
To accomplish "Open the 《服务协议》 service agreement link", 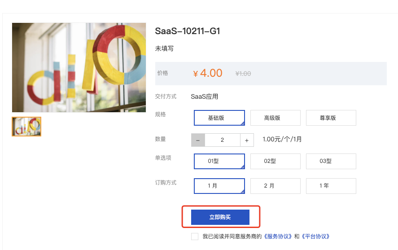I will 278,236.
